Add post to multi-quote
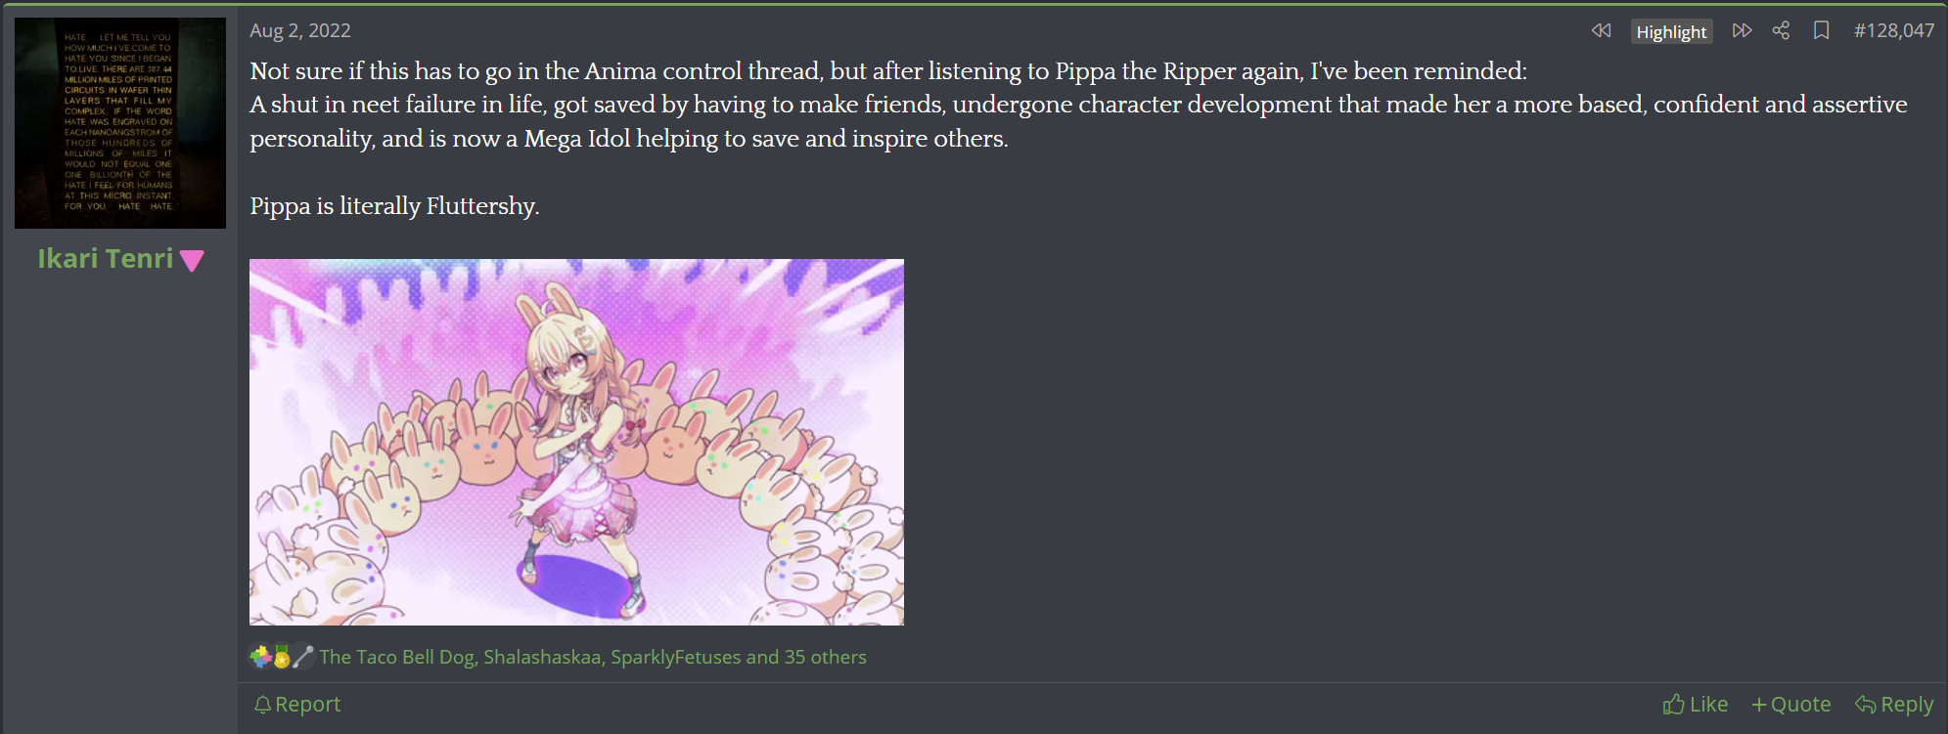 coord(1790,705)
